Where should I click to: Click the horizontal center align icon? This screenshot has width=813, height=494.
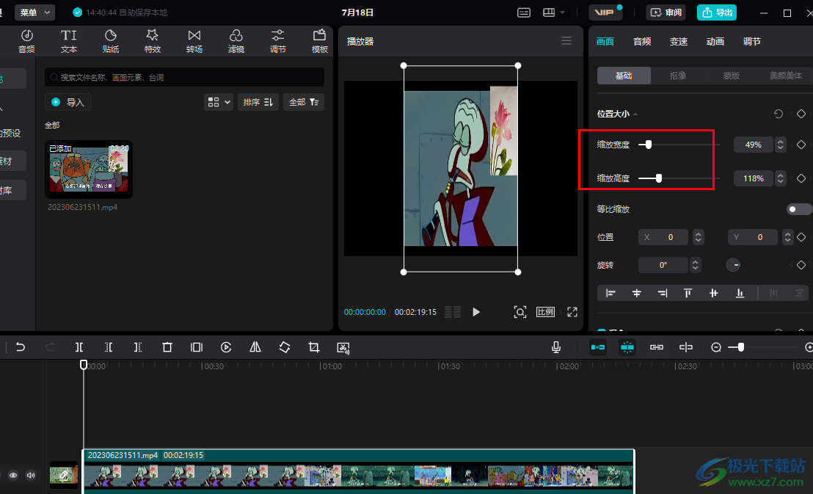click(x=637, y=293)
